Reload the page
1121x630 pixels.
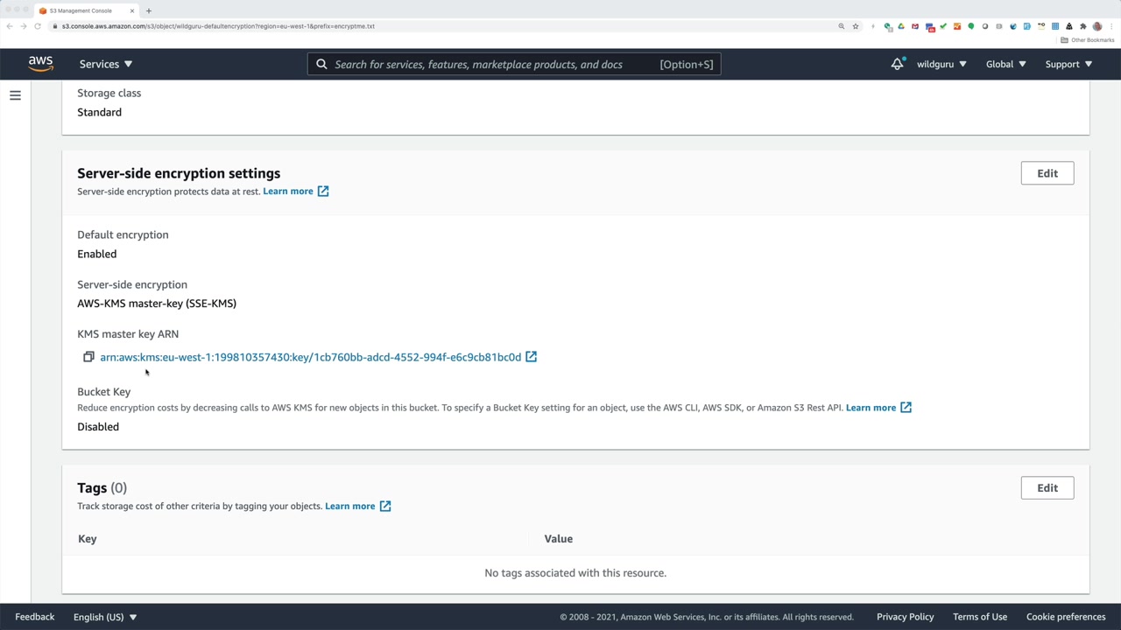(x=38, y=26)
